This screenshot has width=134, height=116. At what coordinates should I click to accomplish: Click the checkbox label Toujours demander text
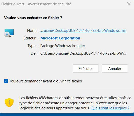tap(46, 81)
